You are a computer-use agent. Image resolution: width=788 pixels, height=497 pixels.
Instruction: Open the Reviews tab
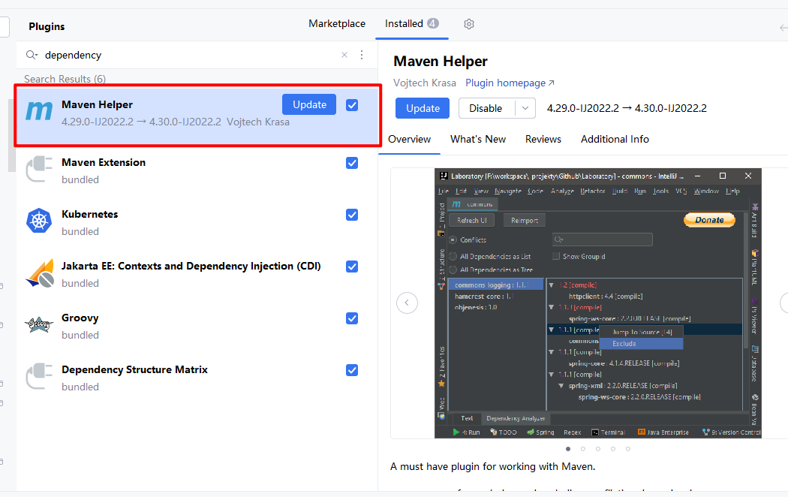point(543,139)
